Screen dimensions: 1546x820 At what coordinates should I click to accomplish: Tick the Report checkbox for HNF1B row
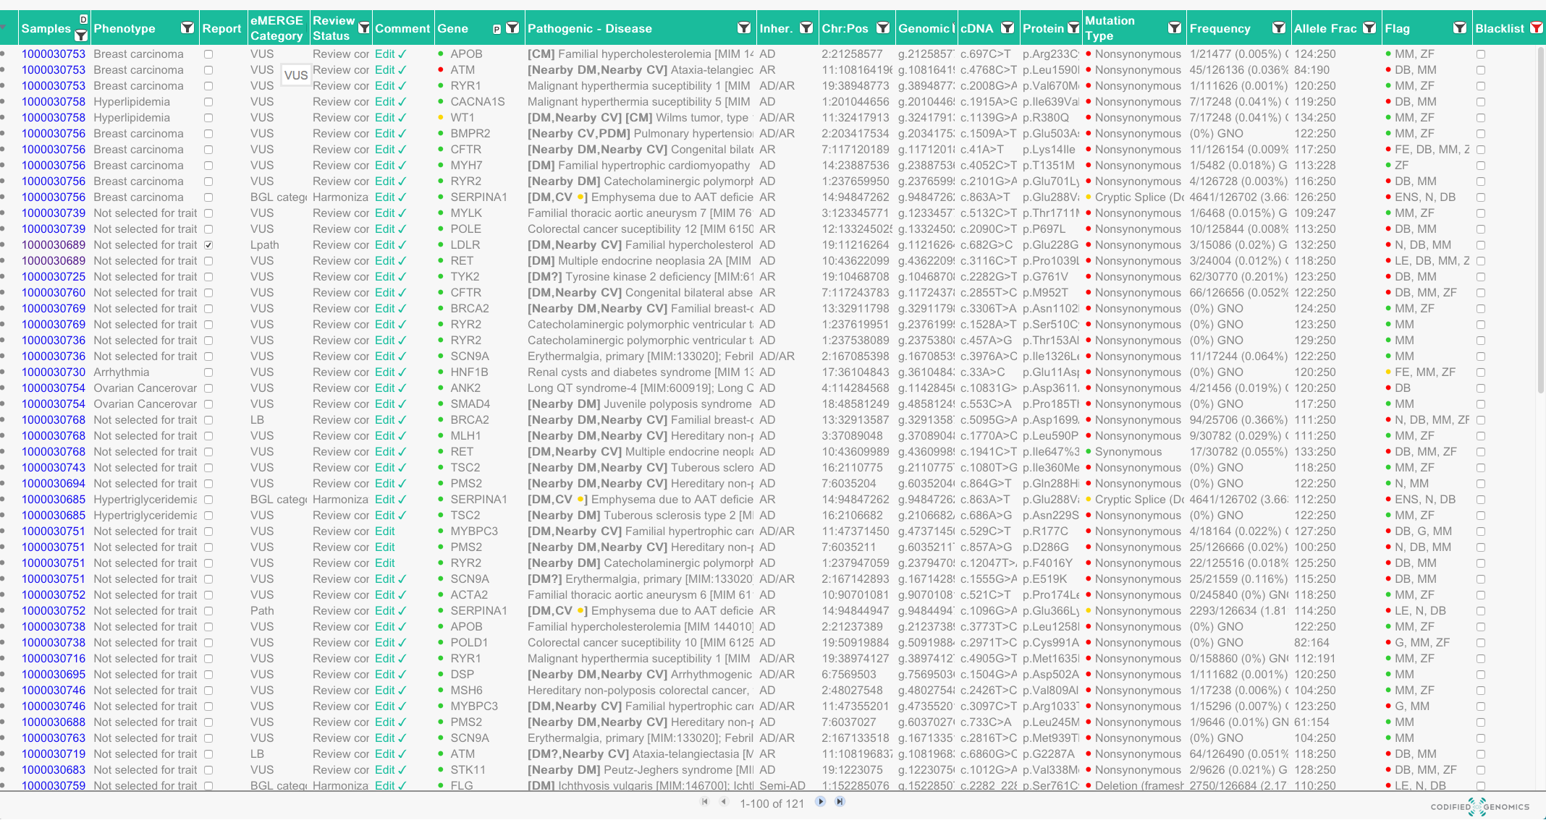click(x=208, y=372)
